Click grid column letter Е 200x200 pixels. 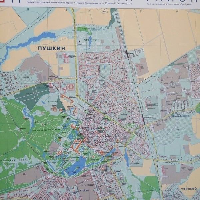(141, 11)
